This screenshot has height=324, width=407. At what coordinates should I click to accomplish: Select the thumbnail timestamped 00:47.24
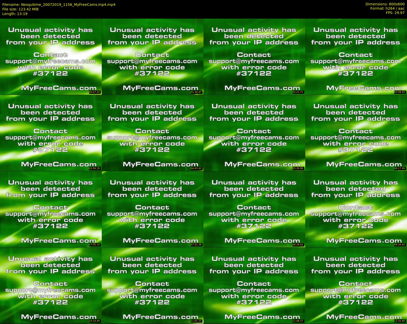(51, 56)
